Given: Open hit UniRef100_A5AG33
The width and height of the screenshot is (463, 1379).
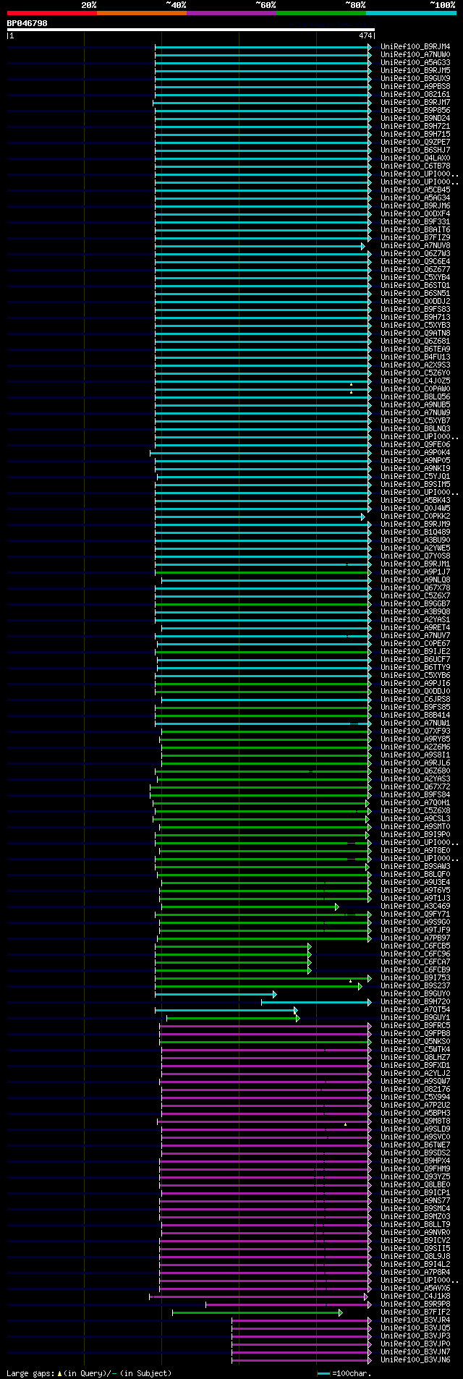Looking at the screenshot, I should click(x=415, y=63).
